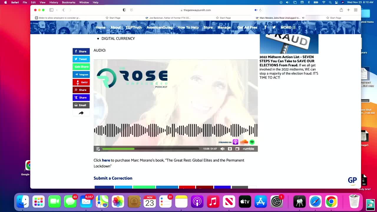Mute audio from address bar speaker
The image size is (377, 212).
point(256,10)
